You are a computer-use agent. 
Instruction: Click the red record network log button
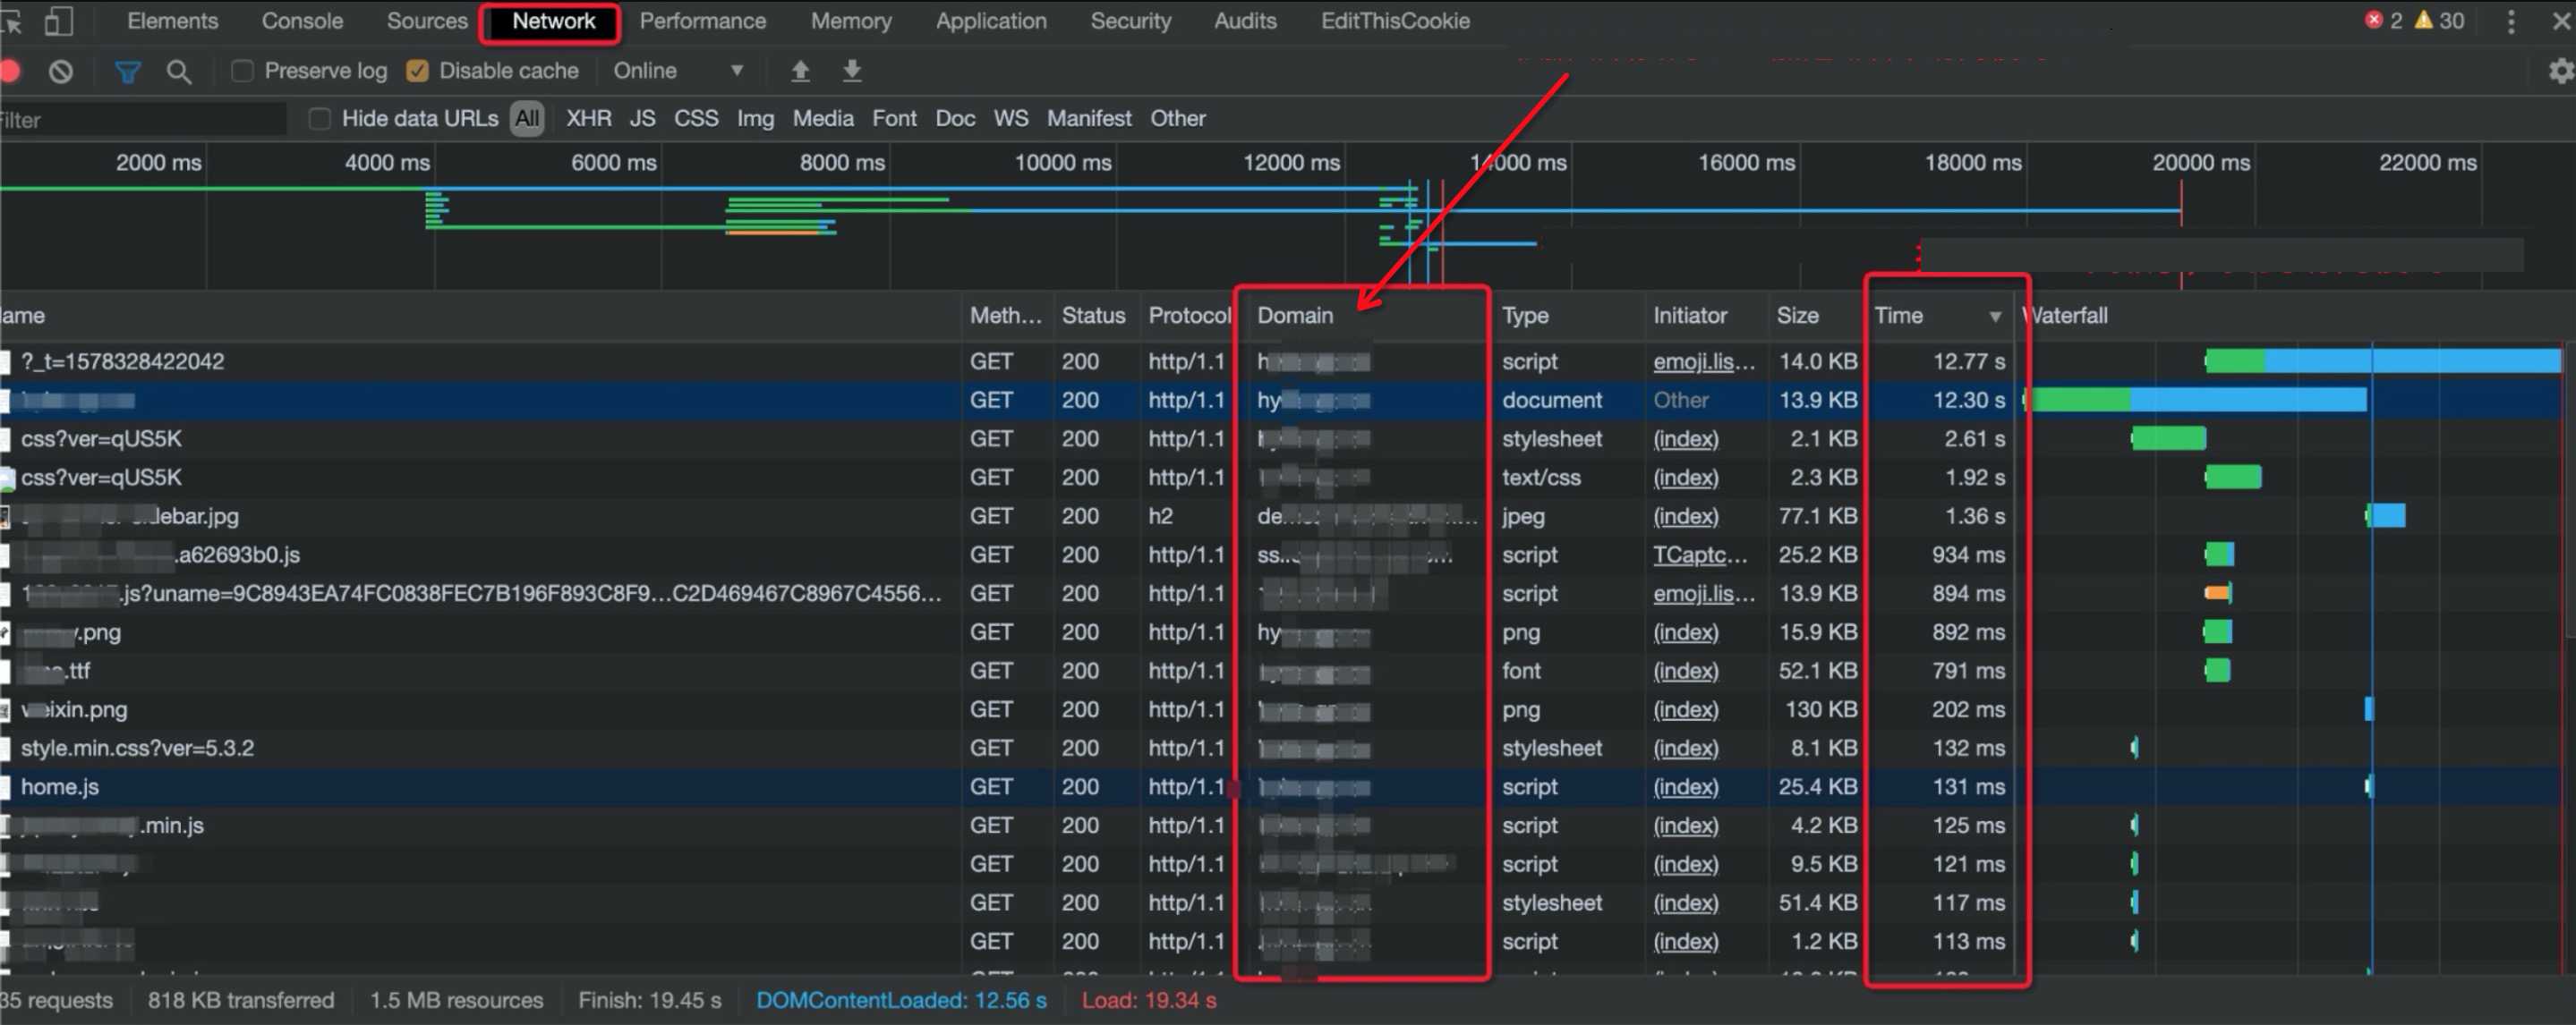point(10,71)
